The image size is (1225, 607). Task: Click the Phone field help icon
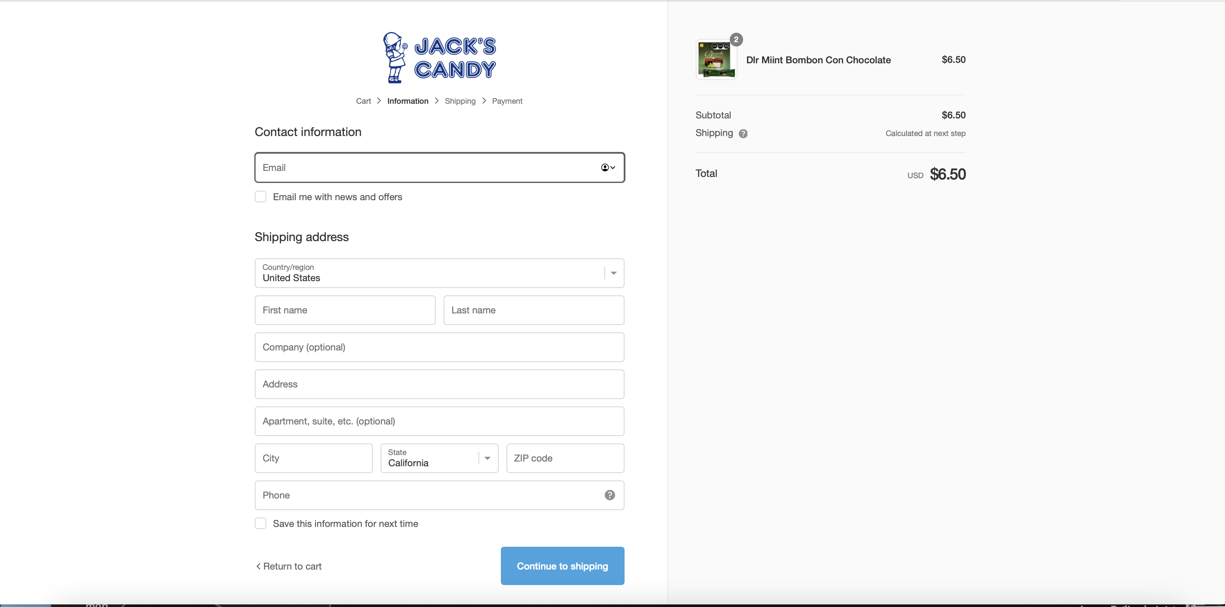(x=609, y=496)
